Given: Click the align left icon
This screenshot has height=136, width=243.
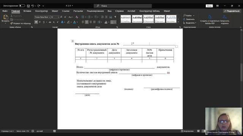Looking at the screenshot, I should [x=83, y=22].
